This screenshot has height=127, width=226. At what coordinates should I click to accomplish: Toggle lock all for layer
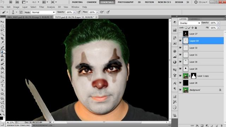(196, 28)
